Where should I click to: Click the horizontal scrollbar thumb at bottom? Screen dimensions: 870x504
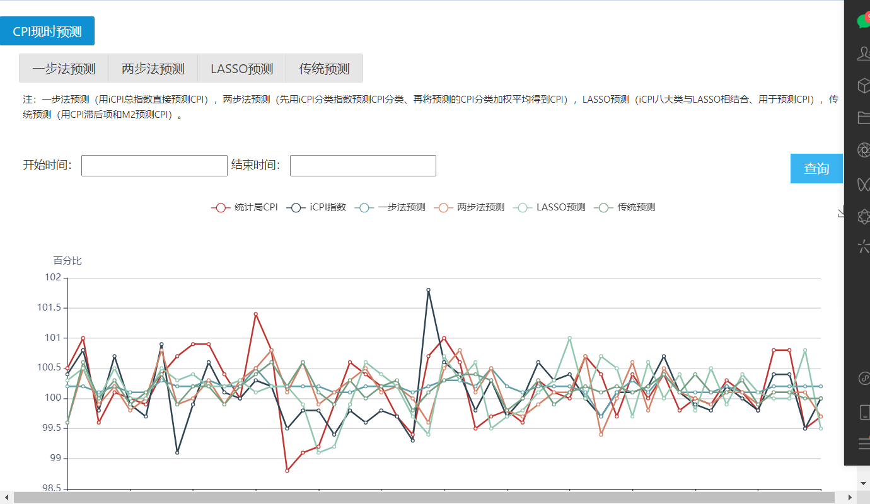click(424, 498)
